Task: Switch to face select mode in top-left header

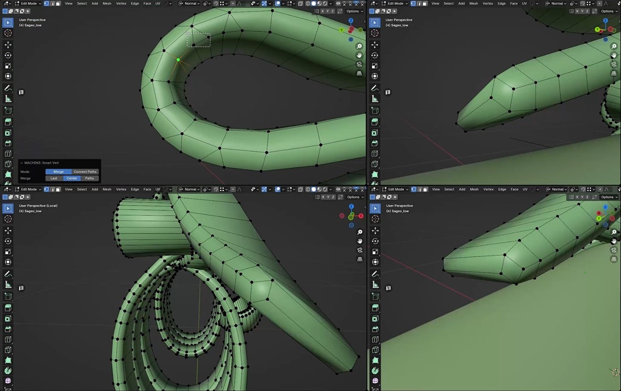Action: (58, 4)
